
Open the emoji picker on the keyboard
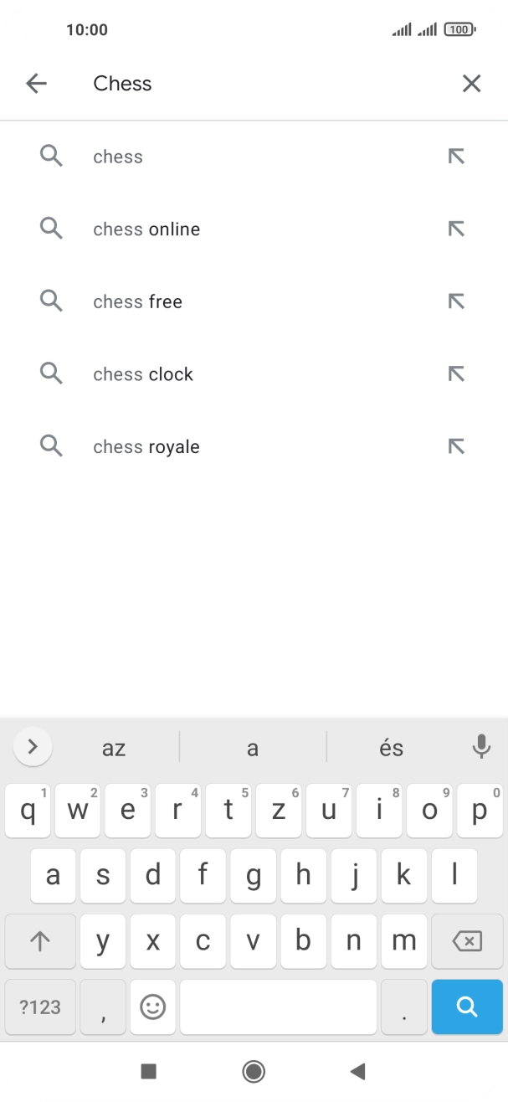(x=153, y=1007)
